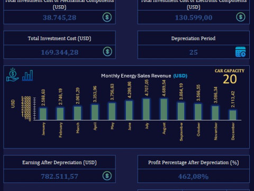Select the 462,08% profit percentage value
Viewport: 254px width, 191px height.
point(193,176)
